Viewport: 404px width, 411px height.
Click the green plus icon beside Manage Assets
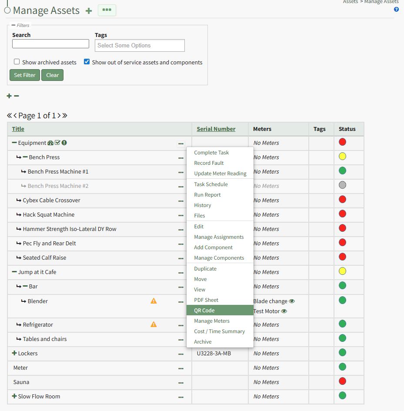[x=89, y=11]
